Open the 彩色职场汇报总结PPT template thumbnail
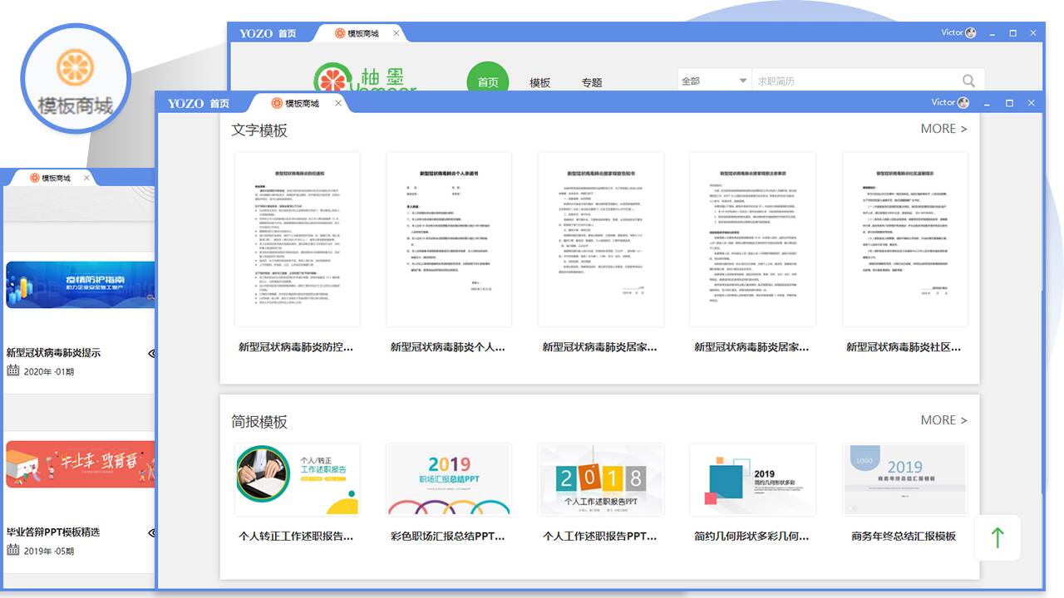This screenshot has width=1064, height=598. [449, 480]
